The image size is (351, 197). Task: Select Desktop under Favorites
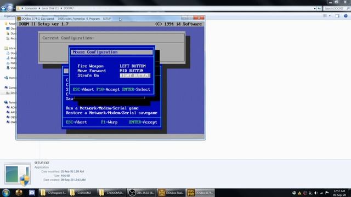click(11, 28)
